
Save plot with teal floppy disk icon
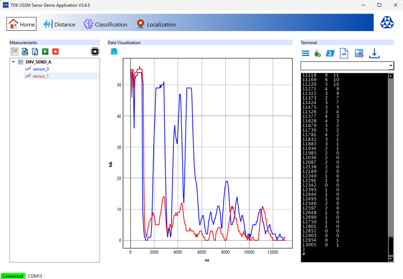click(114, 52)
